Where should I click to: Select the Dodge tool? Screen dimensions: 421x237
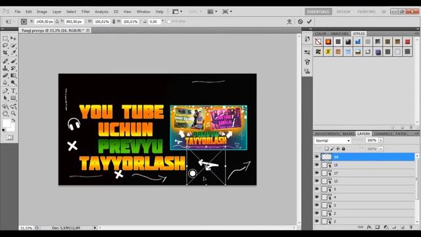coord(13,82)
